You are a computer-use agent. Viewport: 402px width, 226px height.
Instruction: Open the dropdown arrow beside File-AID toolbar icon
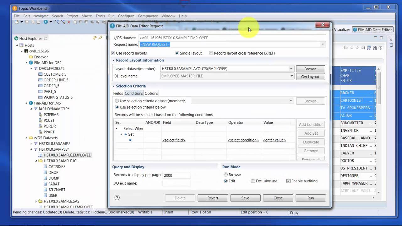51,22
